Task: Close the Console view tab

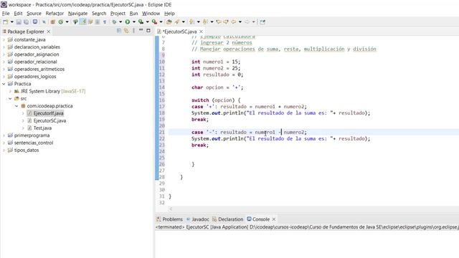Action: (x=274, y=219)
